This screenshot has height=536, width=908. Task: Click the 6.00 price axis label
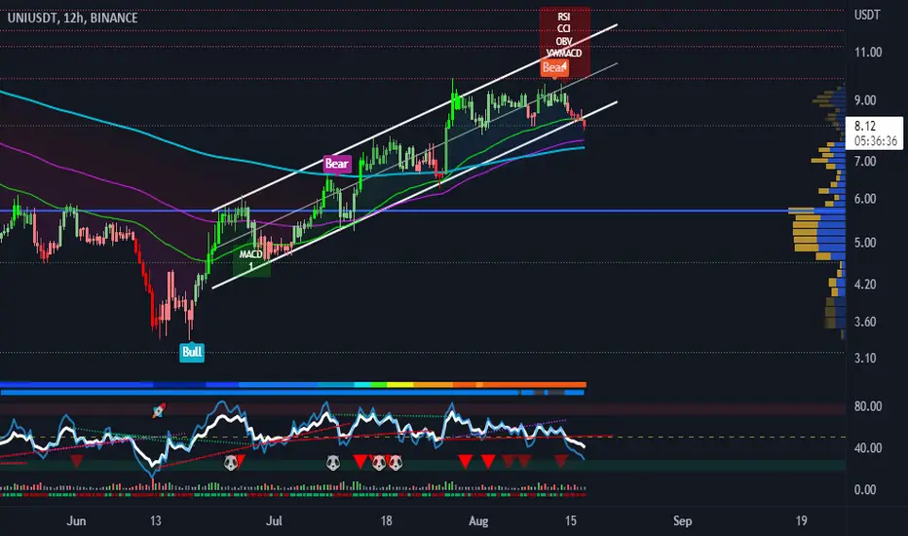pos(864,199)
